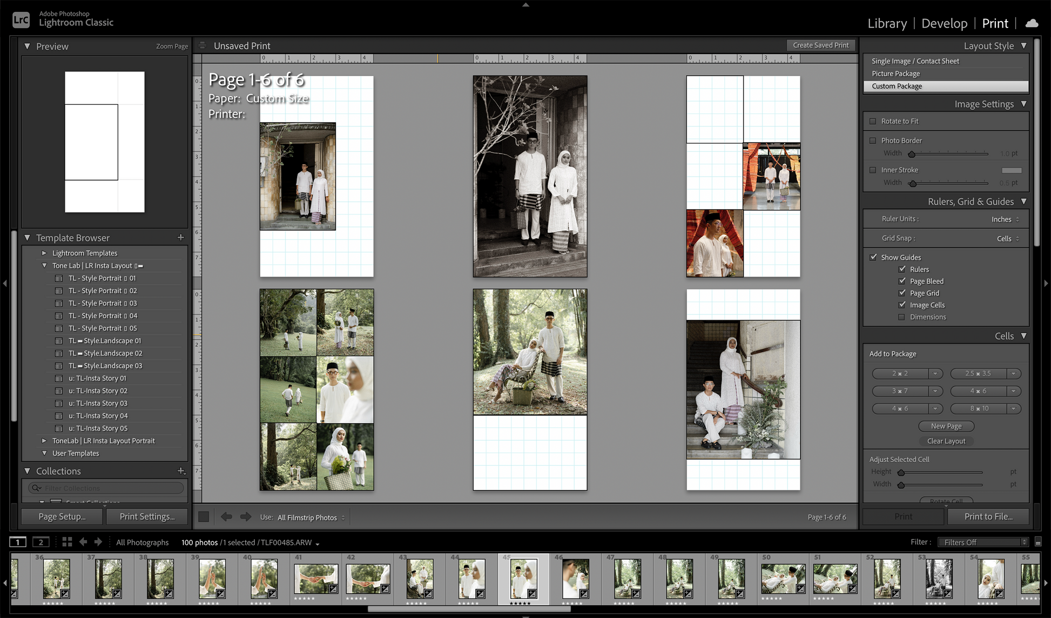Open the 2 x 2 cell size dropdown arrow
Viewport: 1051px width, 618px height.
[935, 374]
